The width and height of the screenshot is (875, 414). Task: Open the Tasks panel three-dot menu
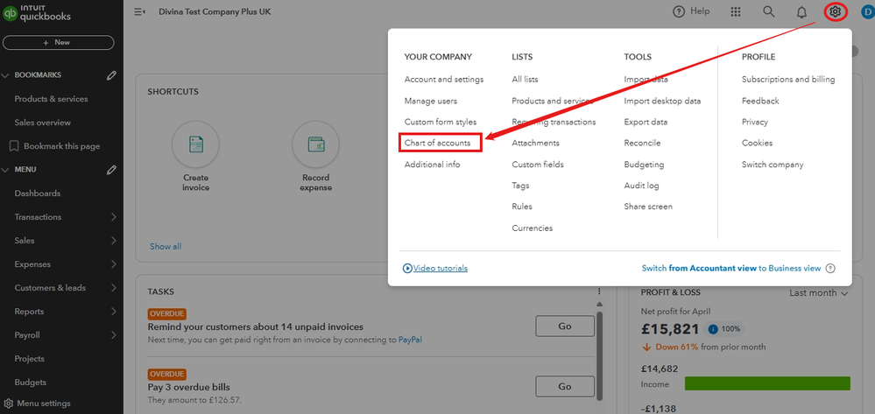599,291
